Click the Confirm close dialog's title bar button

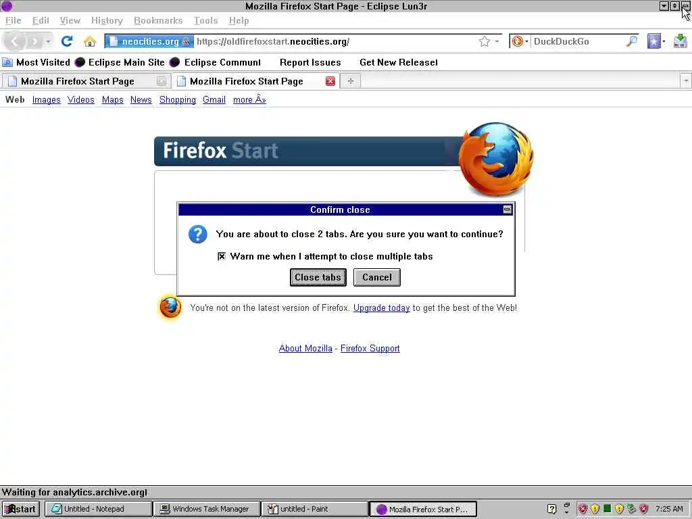click(508, 209)
